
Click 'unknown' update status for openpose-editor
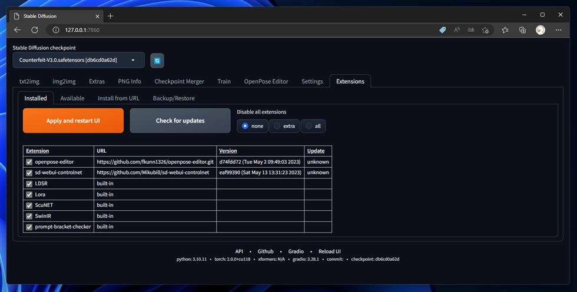point(318,162)
